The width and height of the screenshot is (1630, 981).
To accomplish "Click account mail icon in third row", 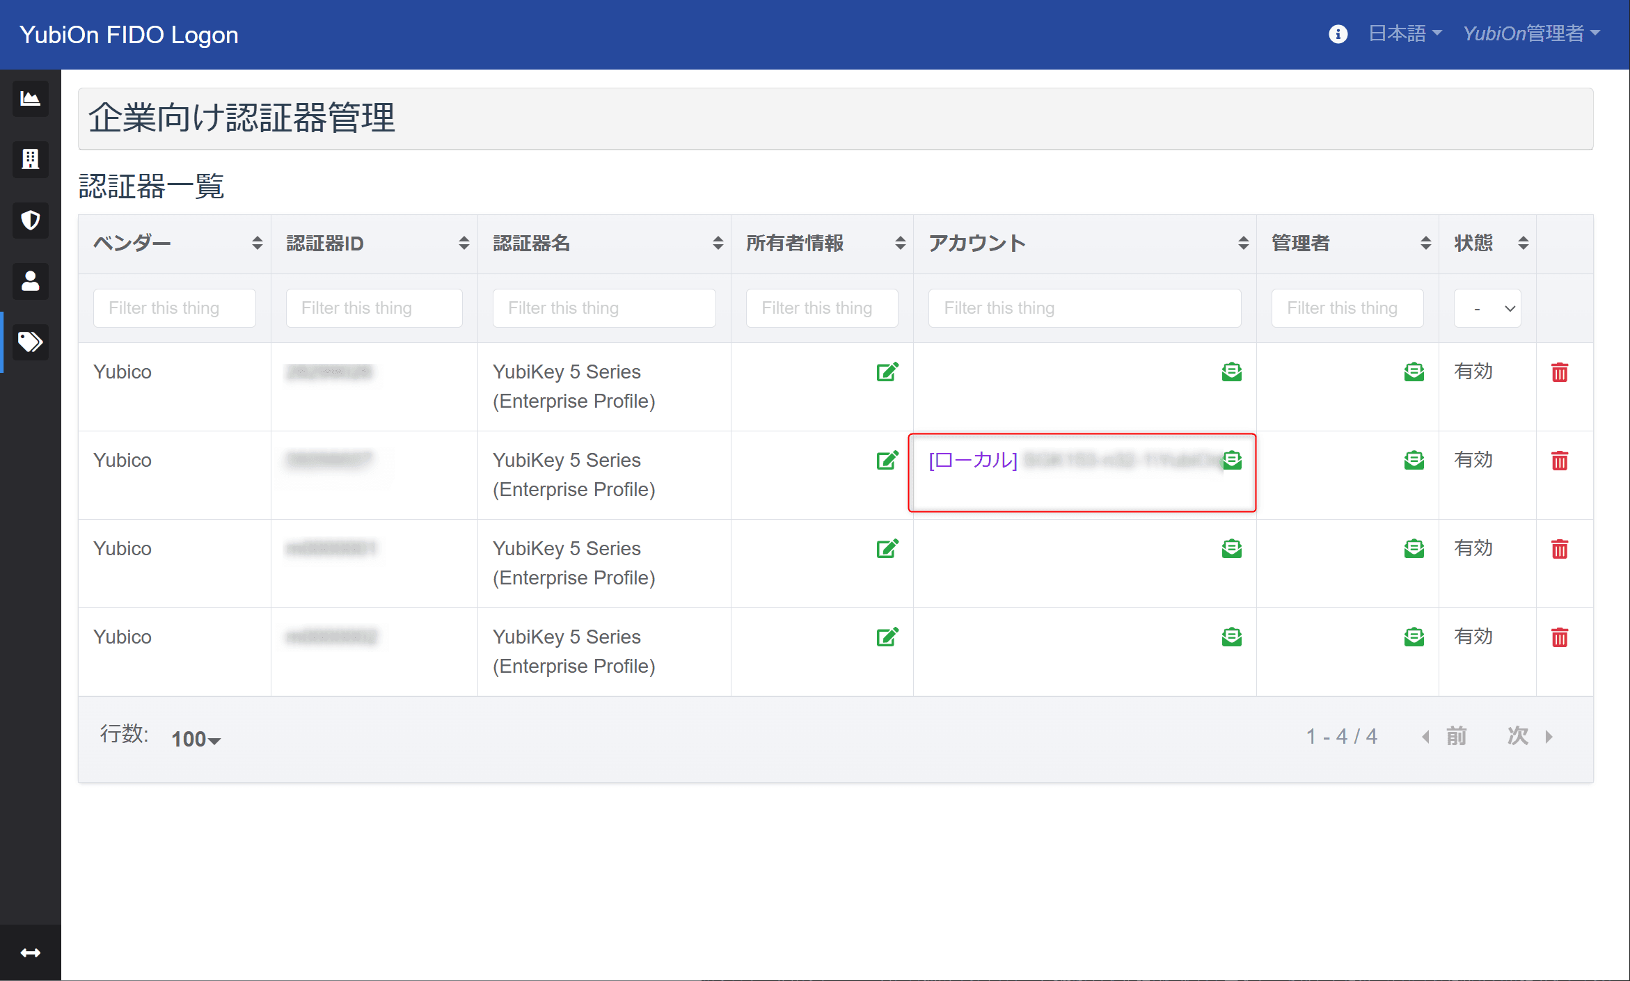I will tap(1232, 548).
